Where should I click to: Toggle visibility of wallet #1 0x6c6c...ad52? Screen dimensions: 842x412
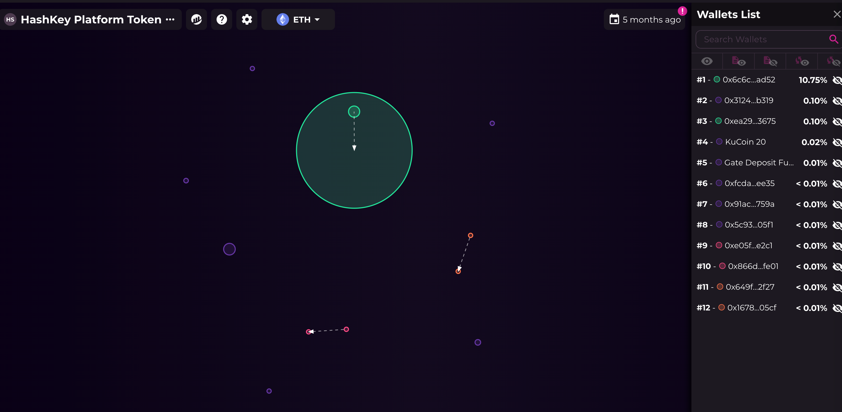[837, 80]
